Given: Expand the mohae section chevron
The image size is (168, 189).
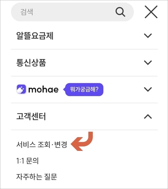Looking at the screenshot, I should (148, 89).
